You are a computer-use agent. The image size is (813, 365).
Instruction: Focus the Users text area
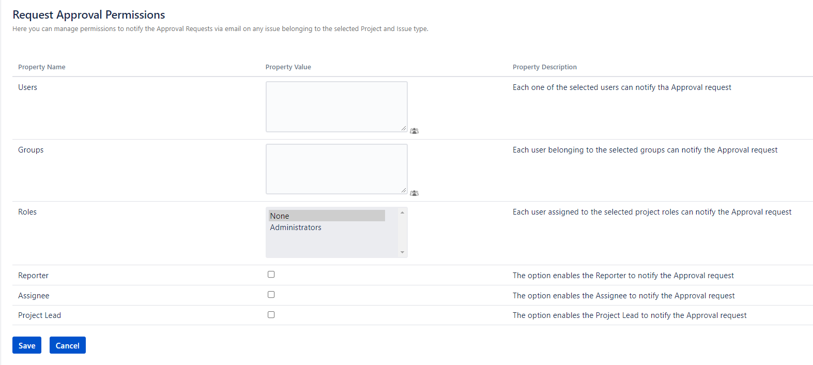click(336, 107)
